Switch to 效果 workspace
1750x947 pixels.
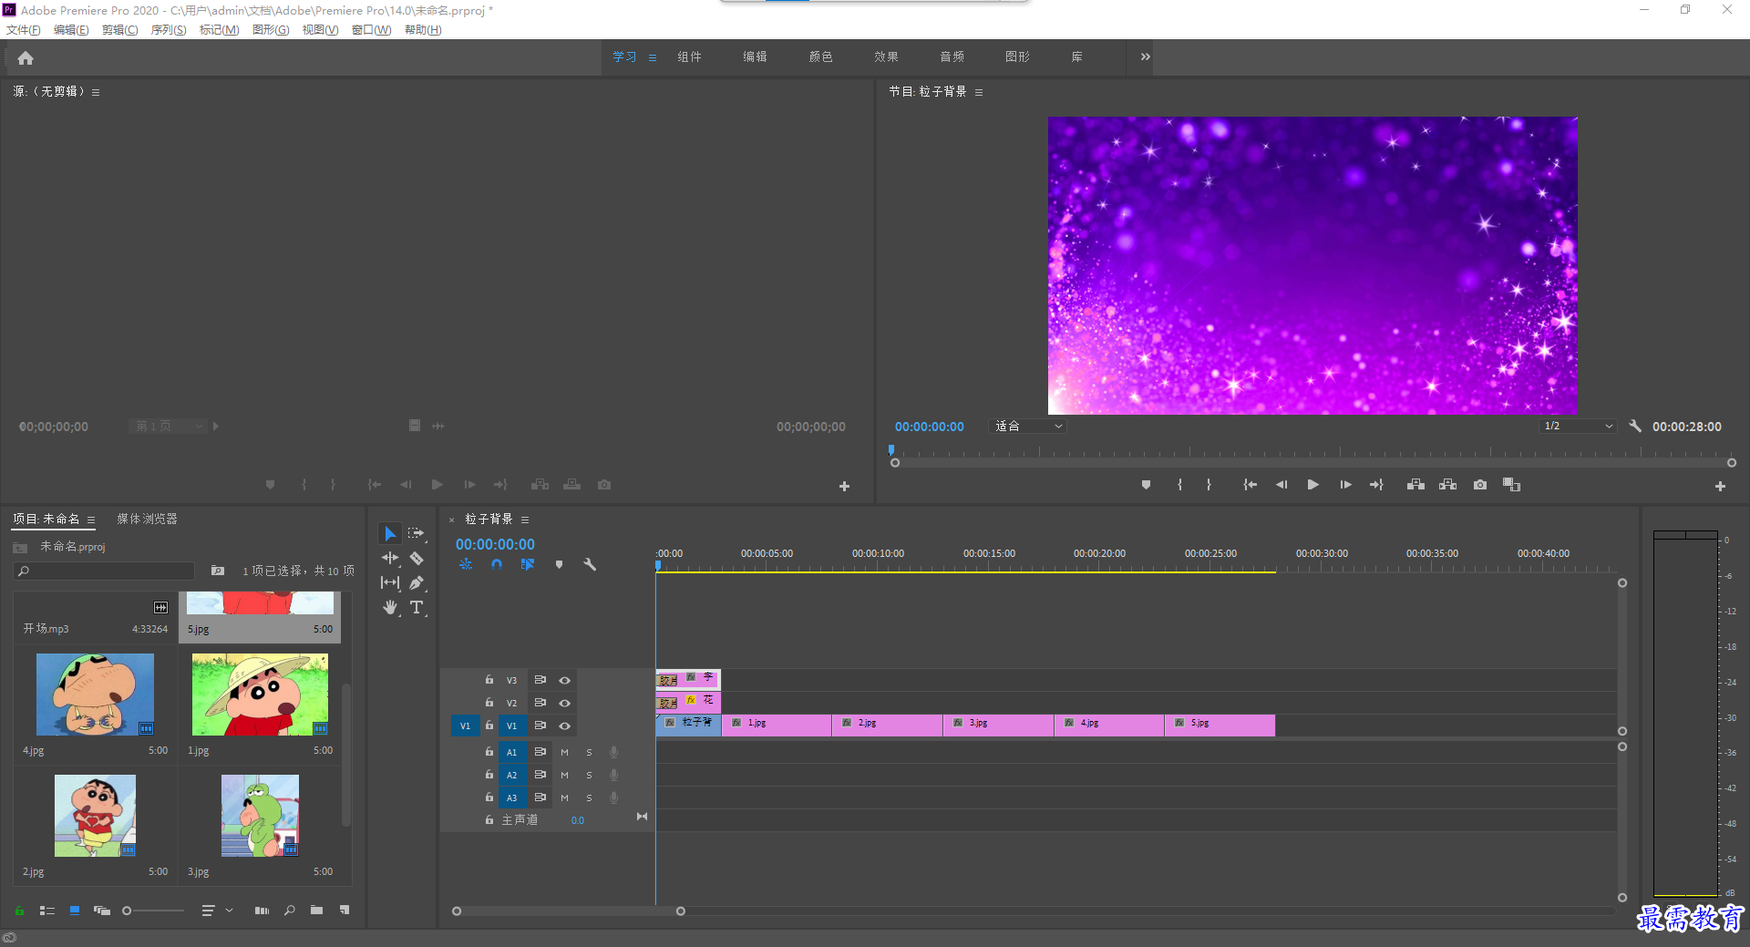[886, 57]
